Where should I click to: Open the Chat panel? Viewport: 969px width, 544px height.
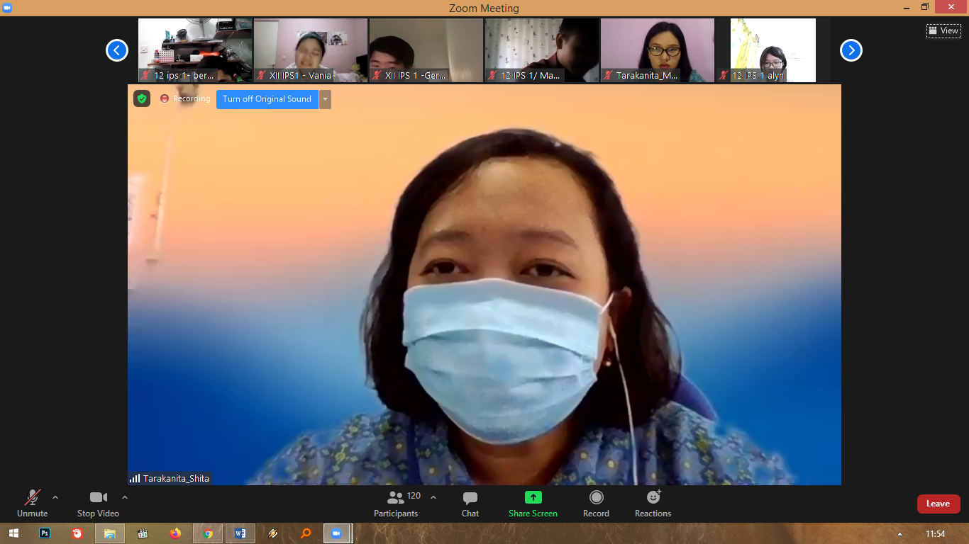pyautogui.click(x=470, y=504)
